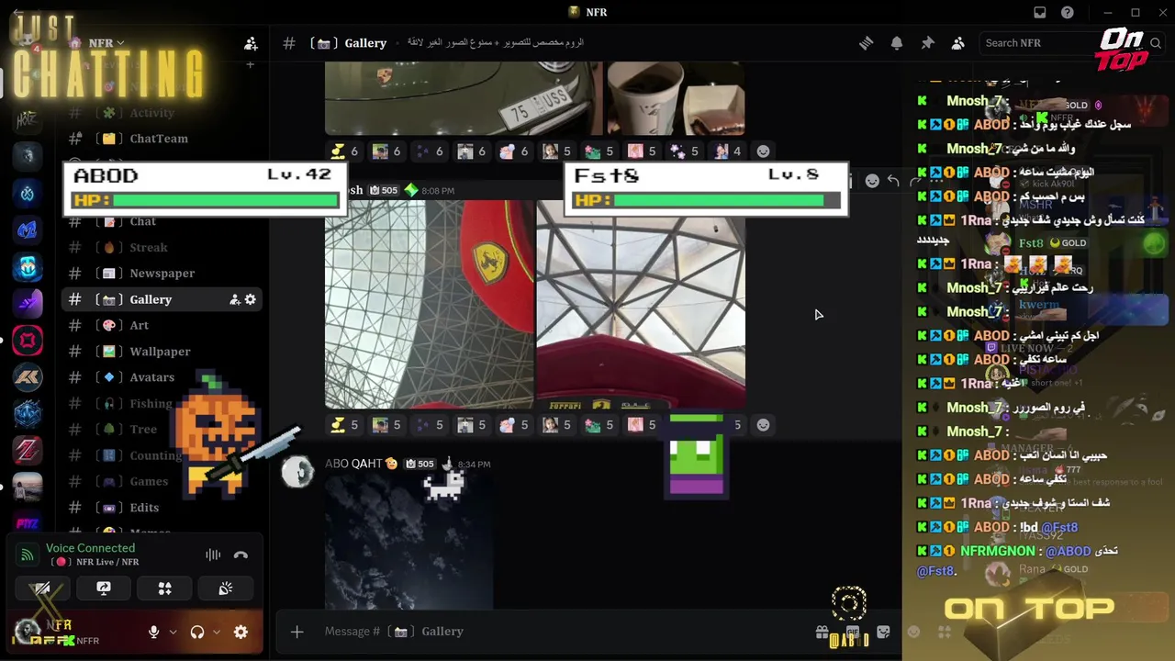Viewport: 1175px width, 661px height.
Task: Open the Inbox from the title bar
Action: click(x=1040, y=13)
